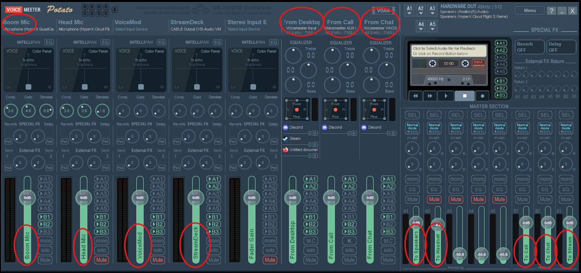Enable A1 routing on Boom Mic strip
This screenshot has width=581, height=273.
point(45,179)
